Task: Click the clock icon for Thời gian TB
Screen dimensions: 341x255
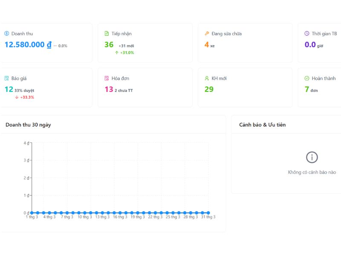Action: [307, 34]
